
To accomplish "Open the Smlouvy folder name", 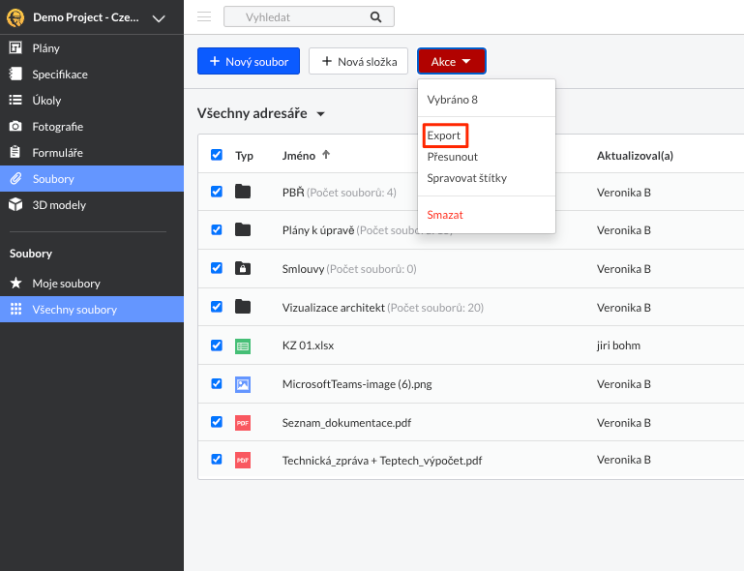I will 303,269.
